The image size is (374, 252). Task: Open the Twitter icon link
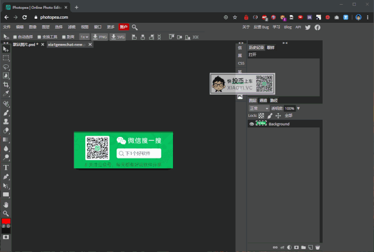pos(308,27)
